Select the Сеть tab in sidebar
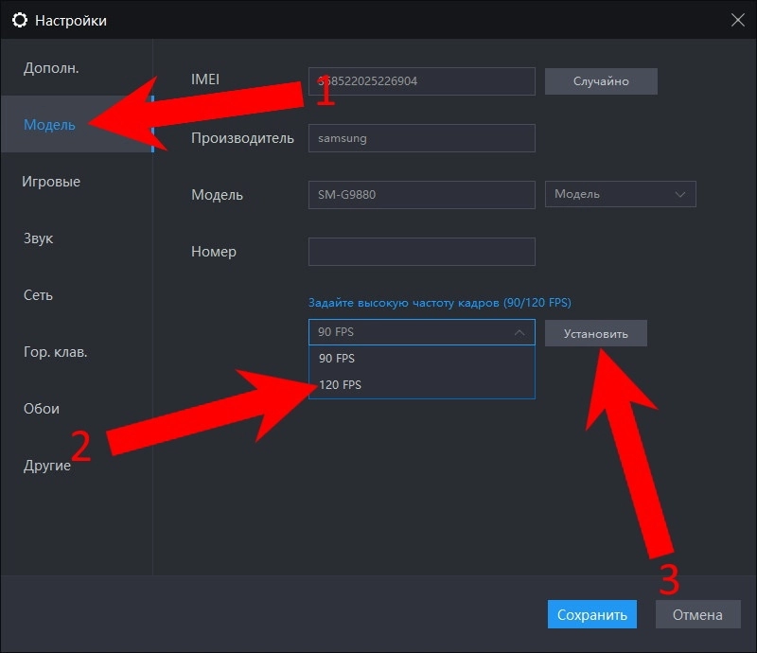This screenshot has height=653, width=757. (38, 295)
